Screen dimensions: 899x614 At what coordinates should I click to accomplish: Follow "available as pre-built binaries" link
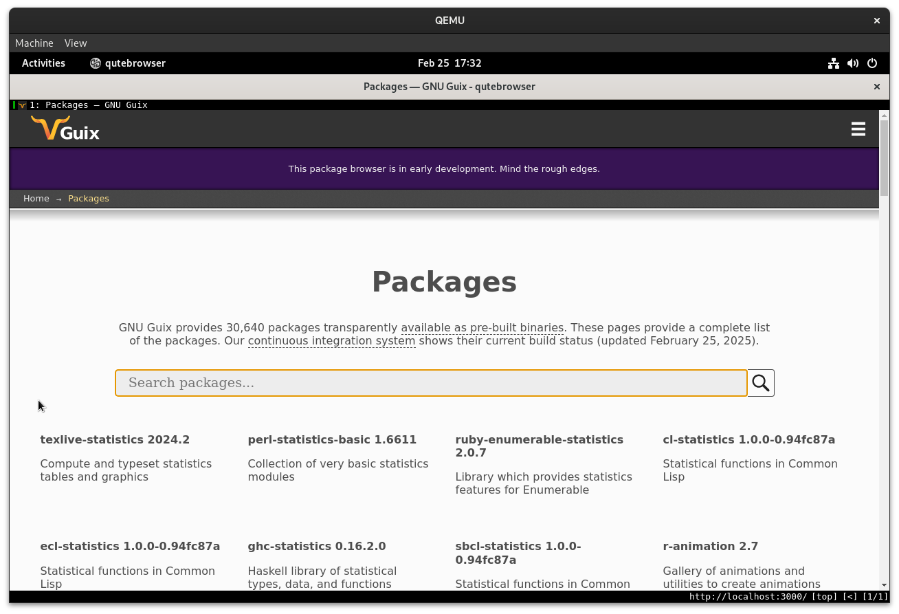tap(482, 328)
